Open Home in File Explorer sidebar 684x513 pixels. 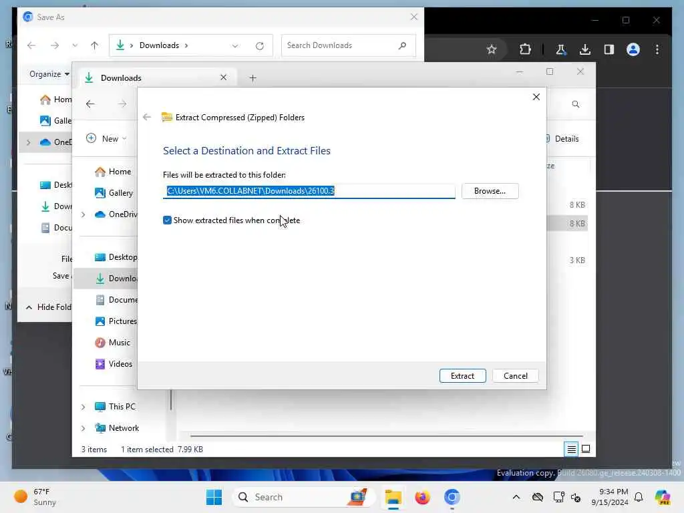(113, 172)
